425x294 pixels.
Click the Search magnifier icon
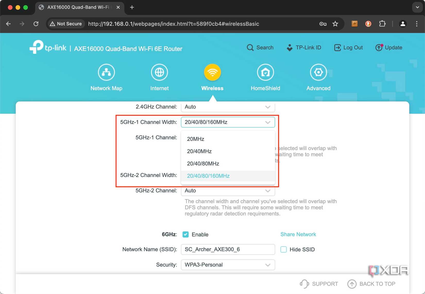tap(250, 47)
